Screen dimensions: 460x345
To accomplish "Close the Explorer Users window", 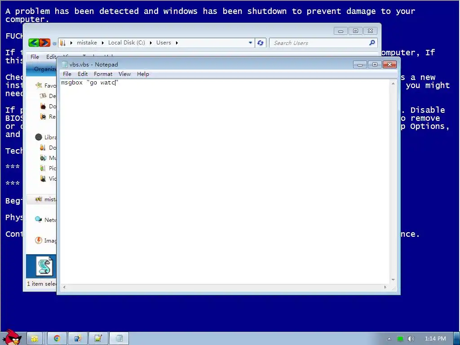I will (370, 31).
